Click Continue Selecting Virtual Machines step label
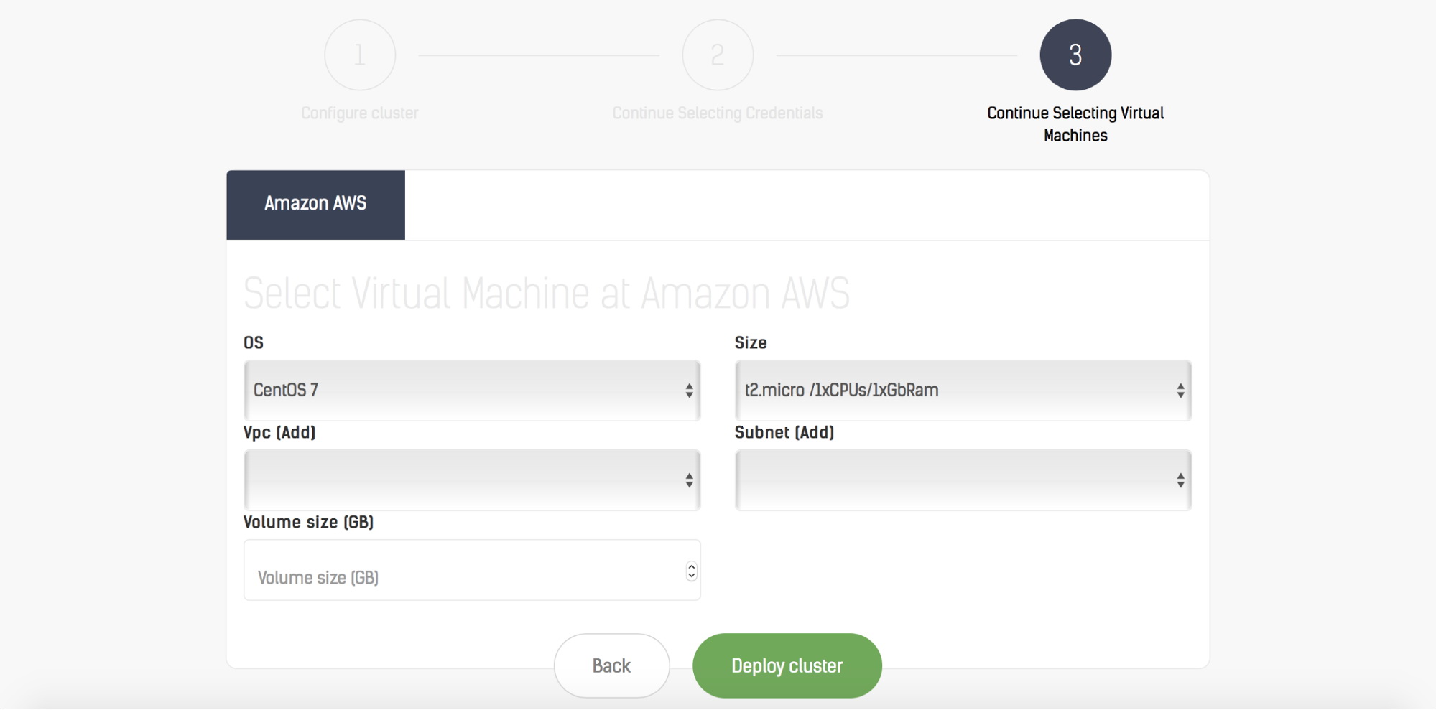 (x=1075, y=124)
